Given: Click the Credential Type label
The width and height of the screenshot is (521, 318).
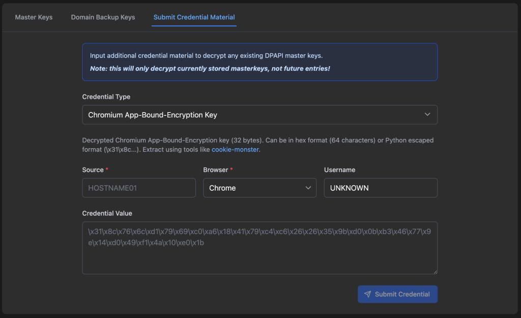Looking at the screenshot, I should [106, 97].
